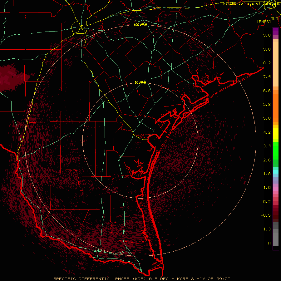Click the 8.2 value on the scale
281x281 pixels.
coord(267,63)
